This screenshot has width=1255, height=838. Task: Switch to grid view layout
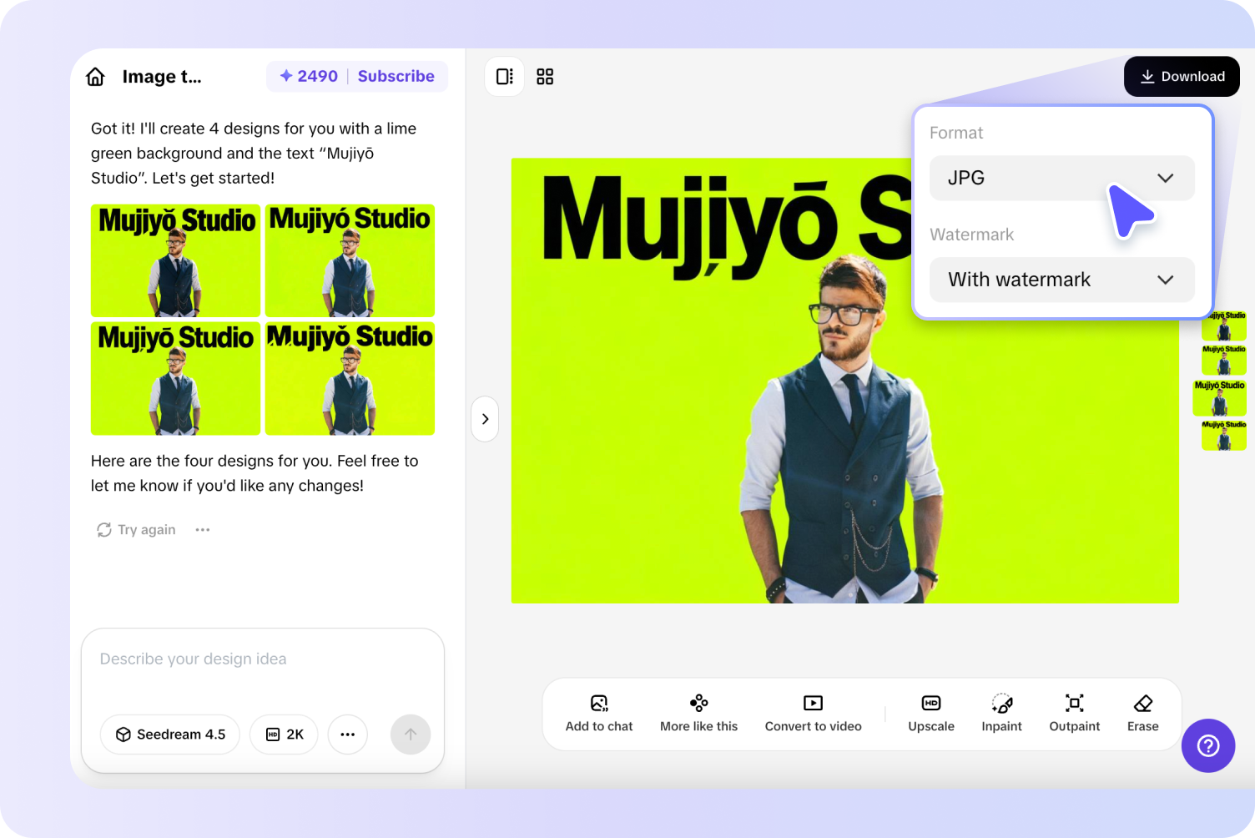545,77
